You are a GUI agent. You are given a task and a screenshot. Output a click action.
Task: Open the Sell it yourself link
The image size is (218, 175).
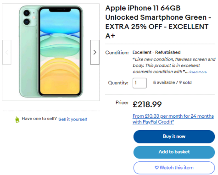pos(73,119)
